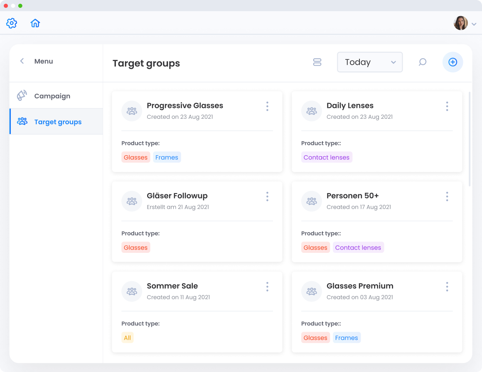Collapse menu with back chevron
Viewport: 482px width, 372px height.
[x=22, y=61]
